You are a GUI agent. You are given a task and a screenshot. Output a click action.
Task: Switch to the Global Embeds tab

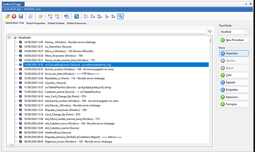point(56,23)
